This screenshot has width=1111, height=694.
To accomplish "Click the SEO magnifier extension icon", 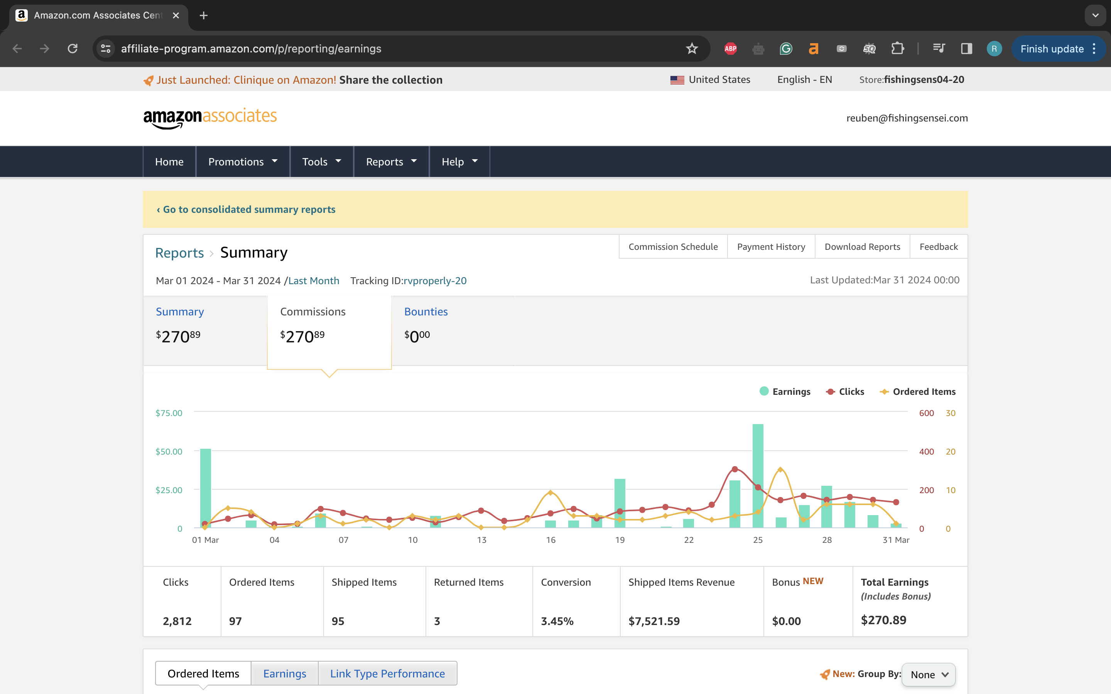I will 869,49.
